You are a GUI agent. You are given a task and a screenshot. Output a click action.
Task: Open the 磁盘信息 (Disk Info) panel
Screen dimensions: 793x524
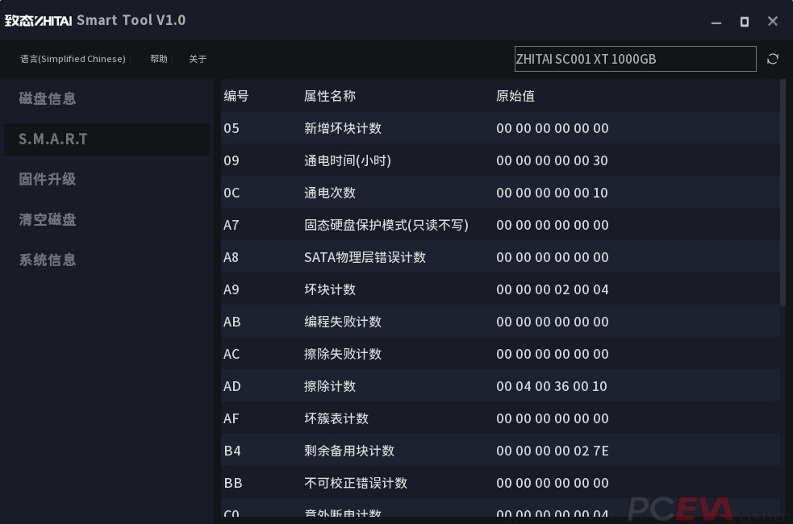[x=48, y=98]
